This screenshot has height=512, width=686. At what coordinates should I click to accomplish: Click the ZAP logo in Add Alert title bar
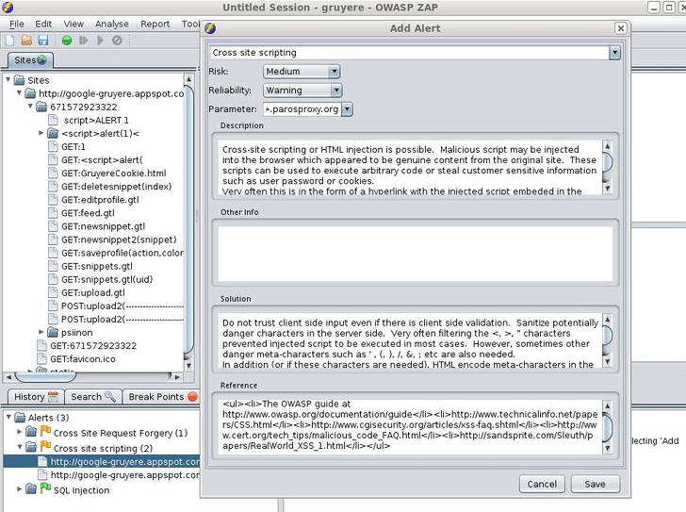(x=210, y=28)
